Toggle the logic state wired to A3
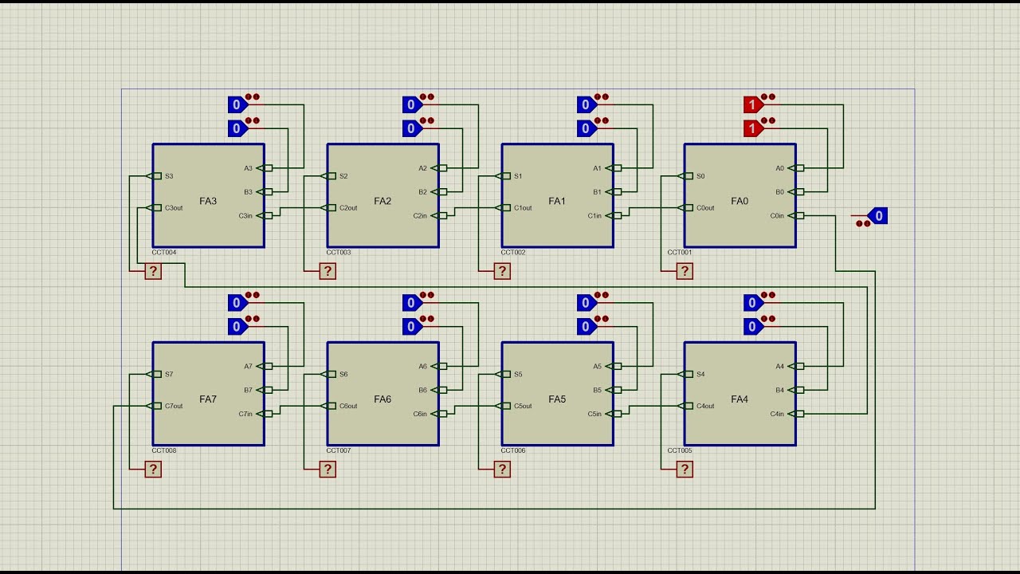Image resolution: width=1020 pixels, height=574 pixels. coord(237,104)
